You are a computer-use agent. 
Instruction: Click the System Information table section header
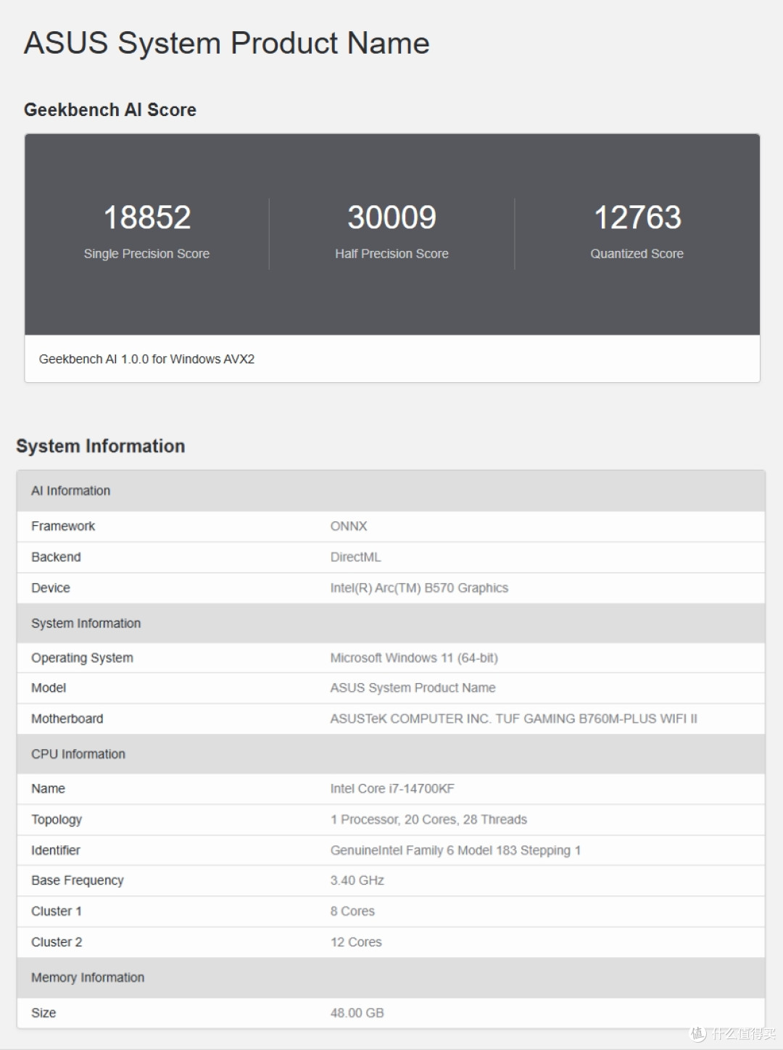pos(391,624)
